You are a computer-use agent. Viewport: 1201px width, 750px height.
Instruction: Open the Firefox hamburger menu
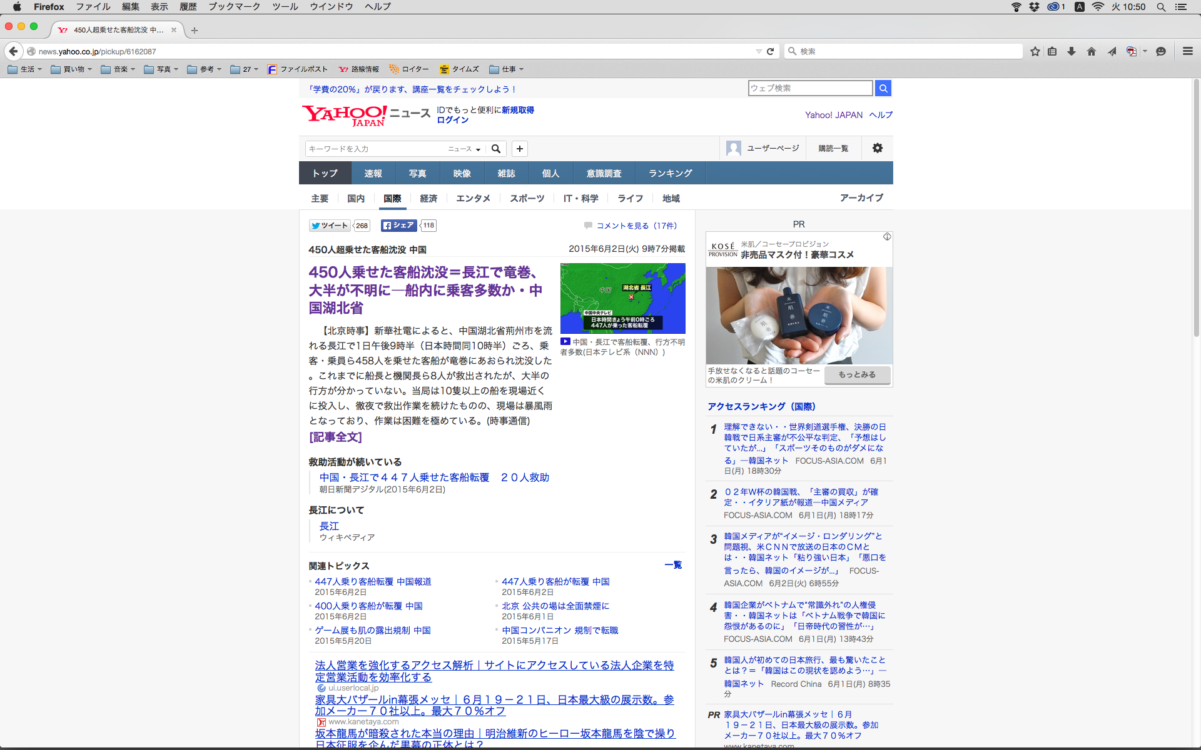1187,51
